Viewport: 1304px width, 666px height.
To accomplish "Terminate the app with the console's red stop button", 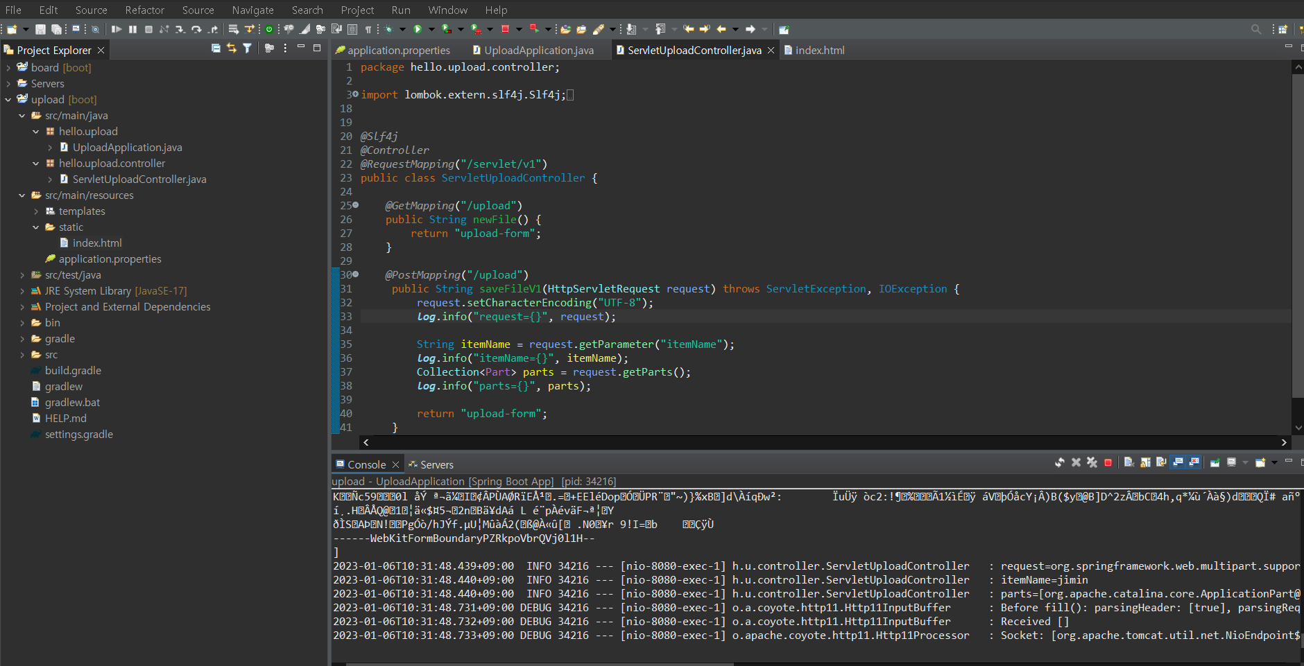I will [x=1108, y=463].
